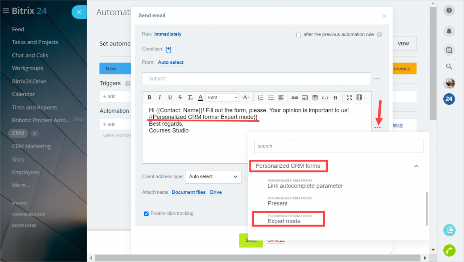Toggle italic formatting in the editor toolbar
The height and width of the screenshot is (262, 464).
click(x=159, y=98)
